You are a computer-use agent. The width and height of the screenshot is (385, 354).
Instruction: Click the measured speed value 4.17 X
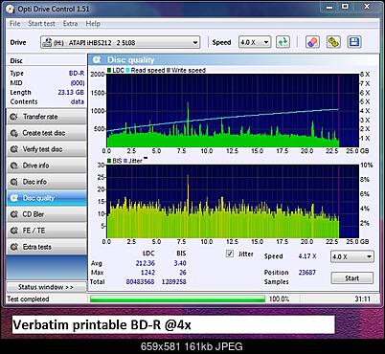pyautogui.click(x=307, y=256)
